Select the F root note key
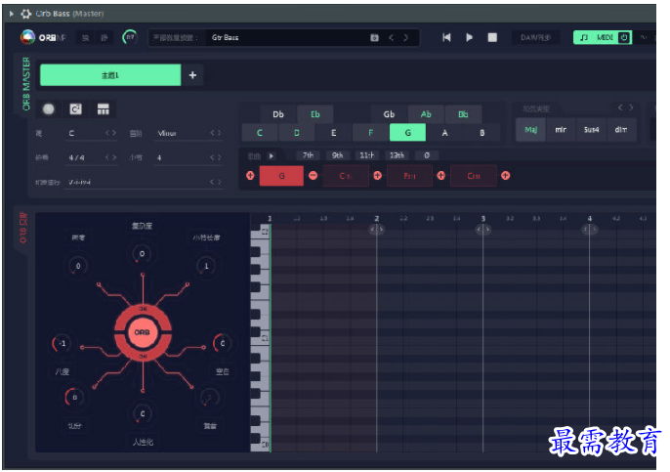The width and height of the screenshot is (670, 472). click(x=370, y=133)
